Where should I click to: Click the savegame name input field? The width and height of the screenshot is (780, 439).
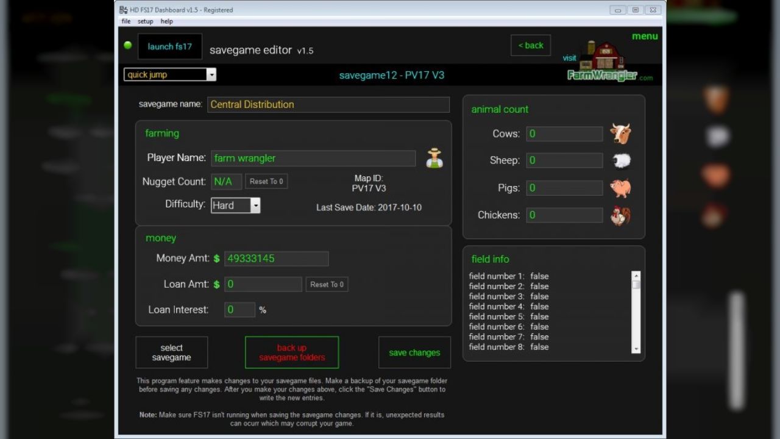(x=328, y=104)
